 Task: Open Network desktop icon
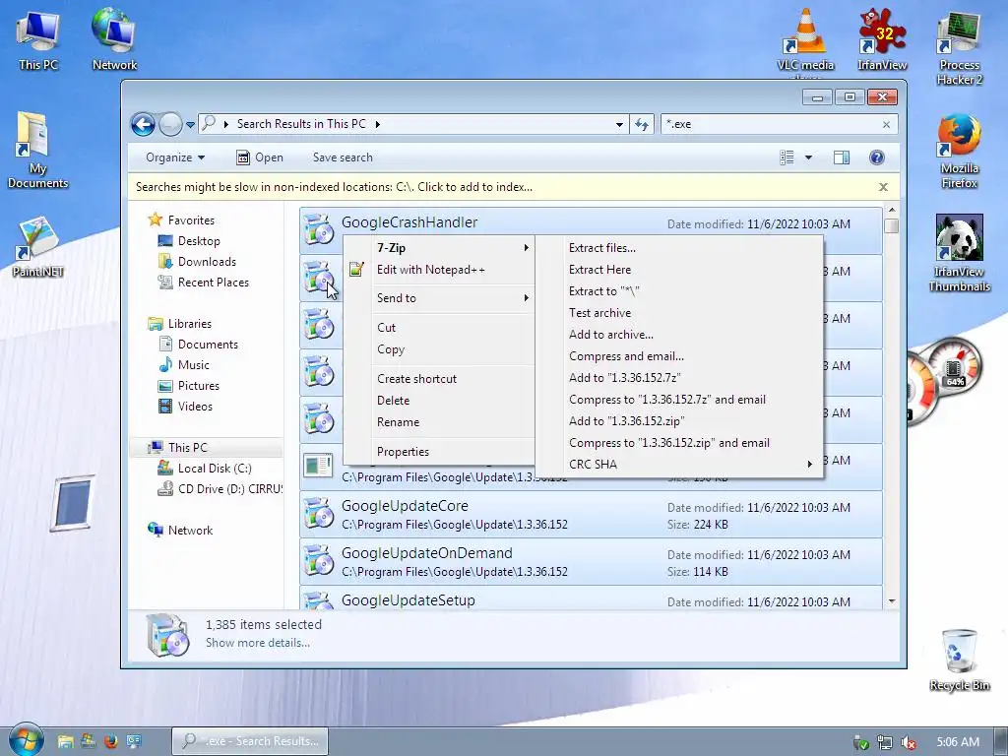coord(114,39)
